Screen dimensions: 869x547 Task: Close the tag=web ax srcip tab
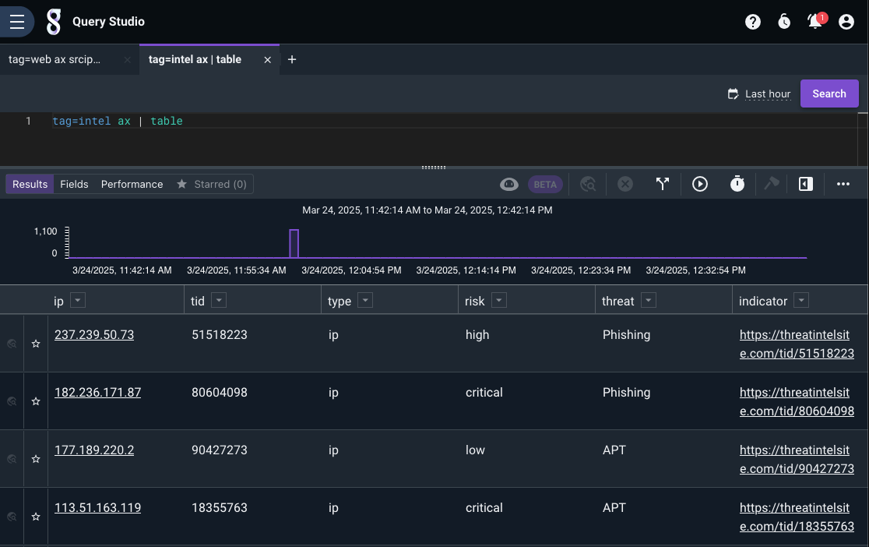click(128, 60)
